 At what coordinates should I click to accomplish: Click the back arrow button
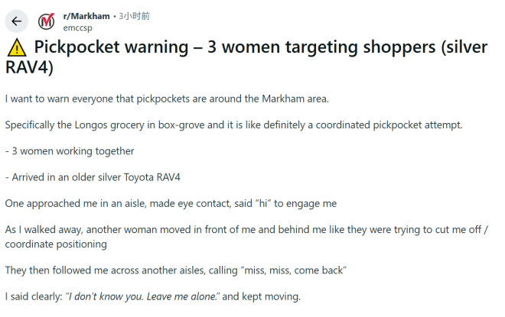pos(17,21)
